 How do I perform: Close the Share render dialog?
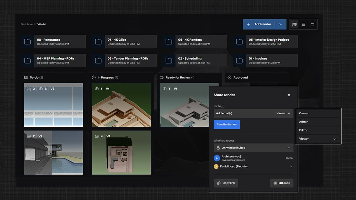[289, 95]
